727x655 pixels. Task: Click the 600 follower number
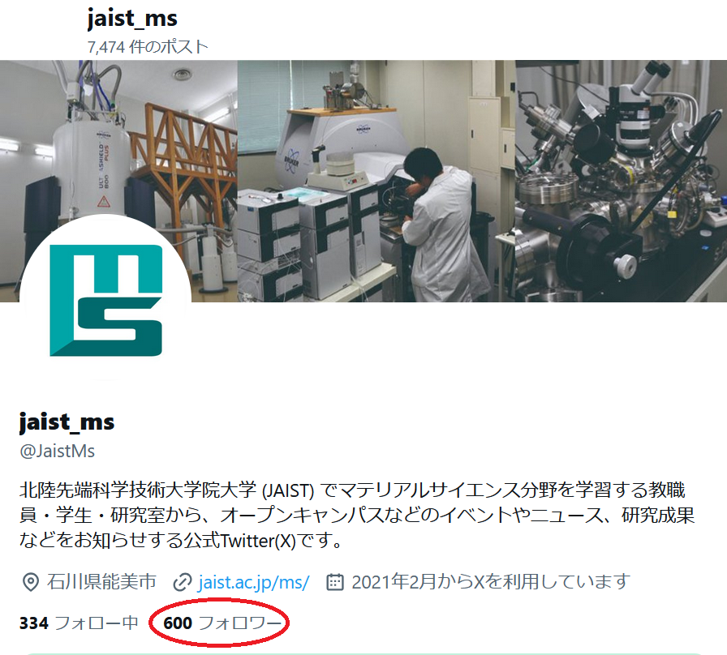(178, 623)
